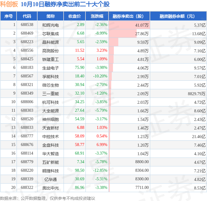Click the 41.07万 net sell value
Screen dimensions: 207x201
(x=142, y=25)
